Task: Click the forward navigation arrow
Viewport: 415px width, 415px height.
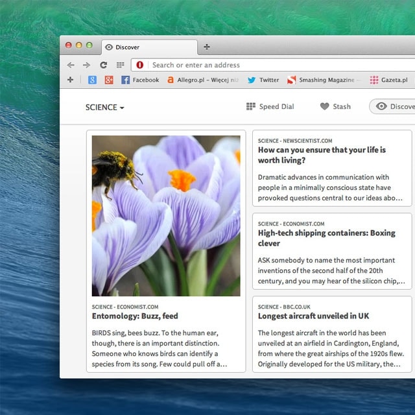Action: tap(86, 65)
